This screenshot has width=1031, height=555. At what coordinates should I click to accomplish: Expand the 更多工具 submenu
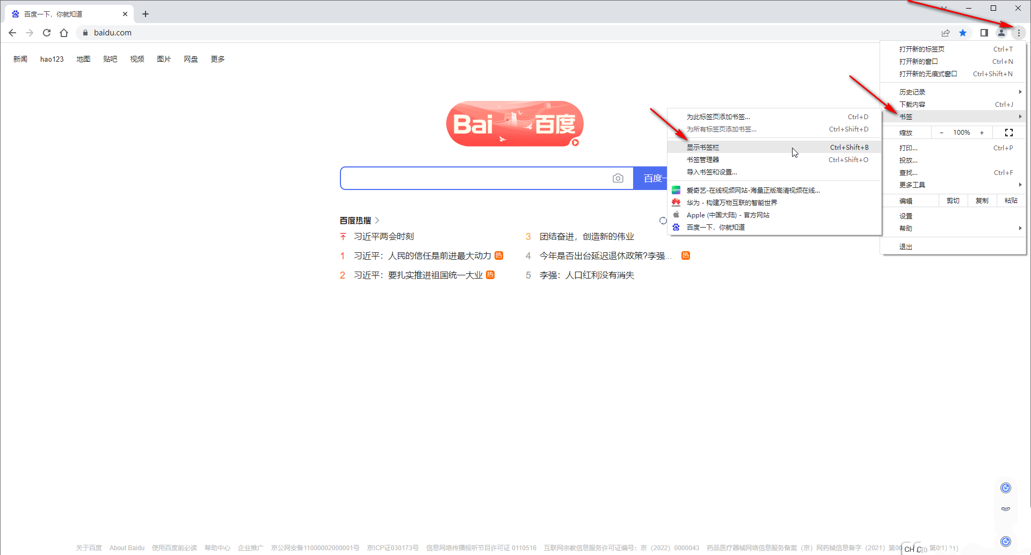tap(954, 185)
